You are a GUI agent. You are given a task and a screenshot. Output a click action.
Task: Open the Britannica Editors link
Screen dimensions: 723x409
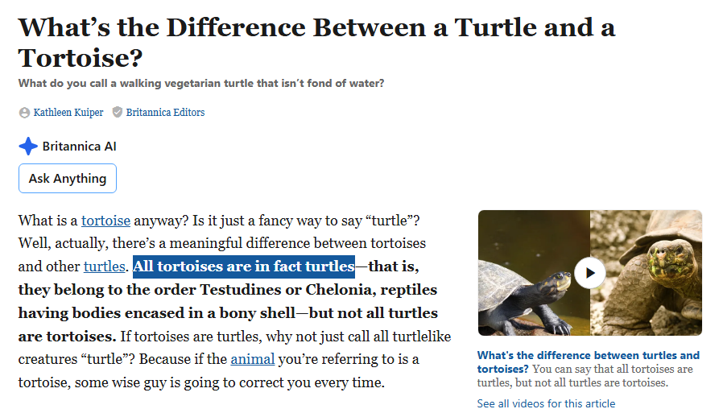pos(165,113)
